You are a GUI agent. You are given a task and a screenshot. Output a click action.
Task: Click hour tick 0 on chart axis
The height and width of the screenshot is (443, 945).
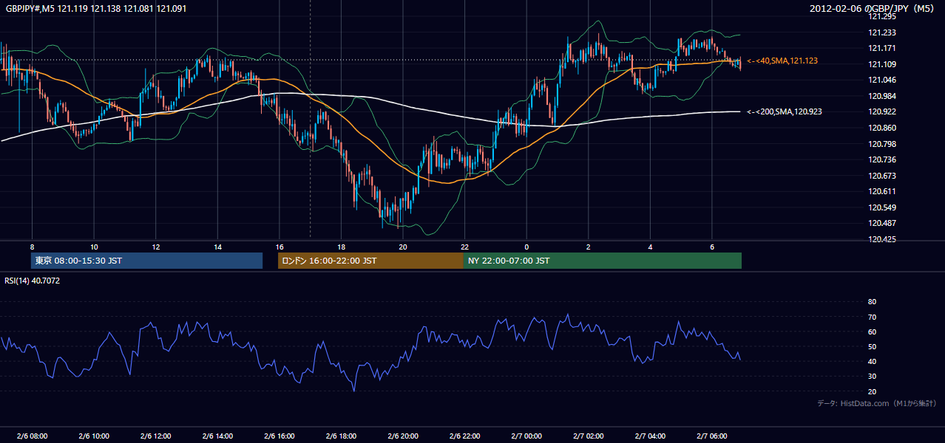coord(526,247)
